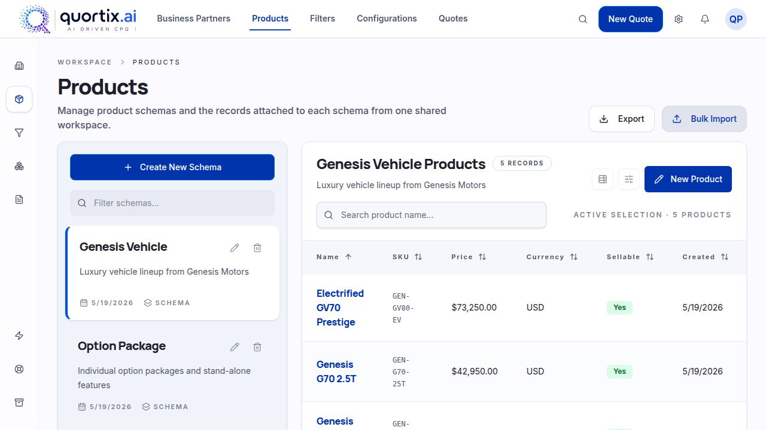
Task: Click the lightning bolt sidebar icon
Action: click(19, 336)
